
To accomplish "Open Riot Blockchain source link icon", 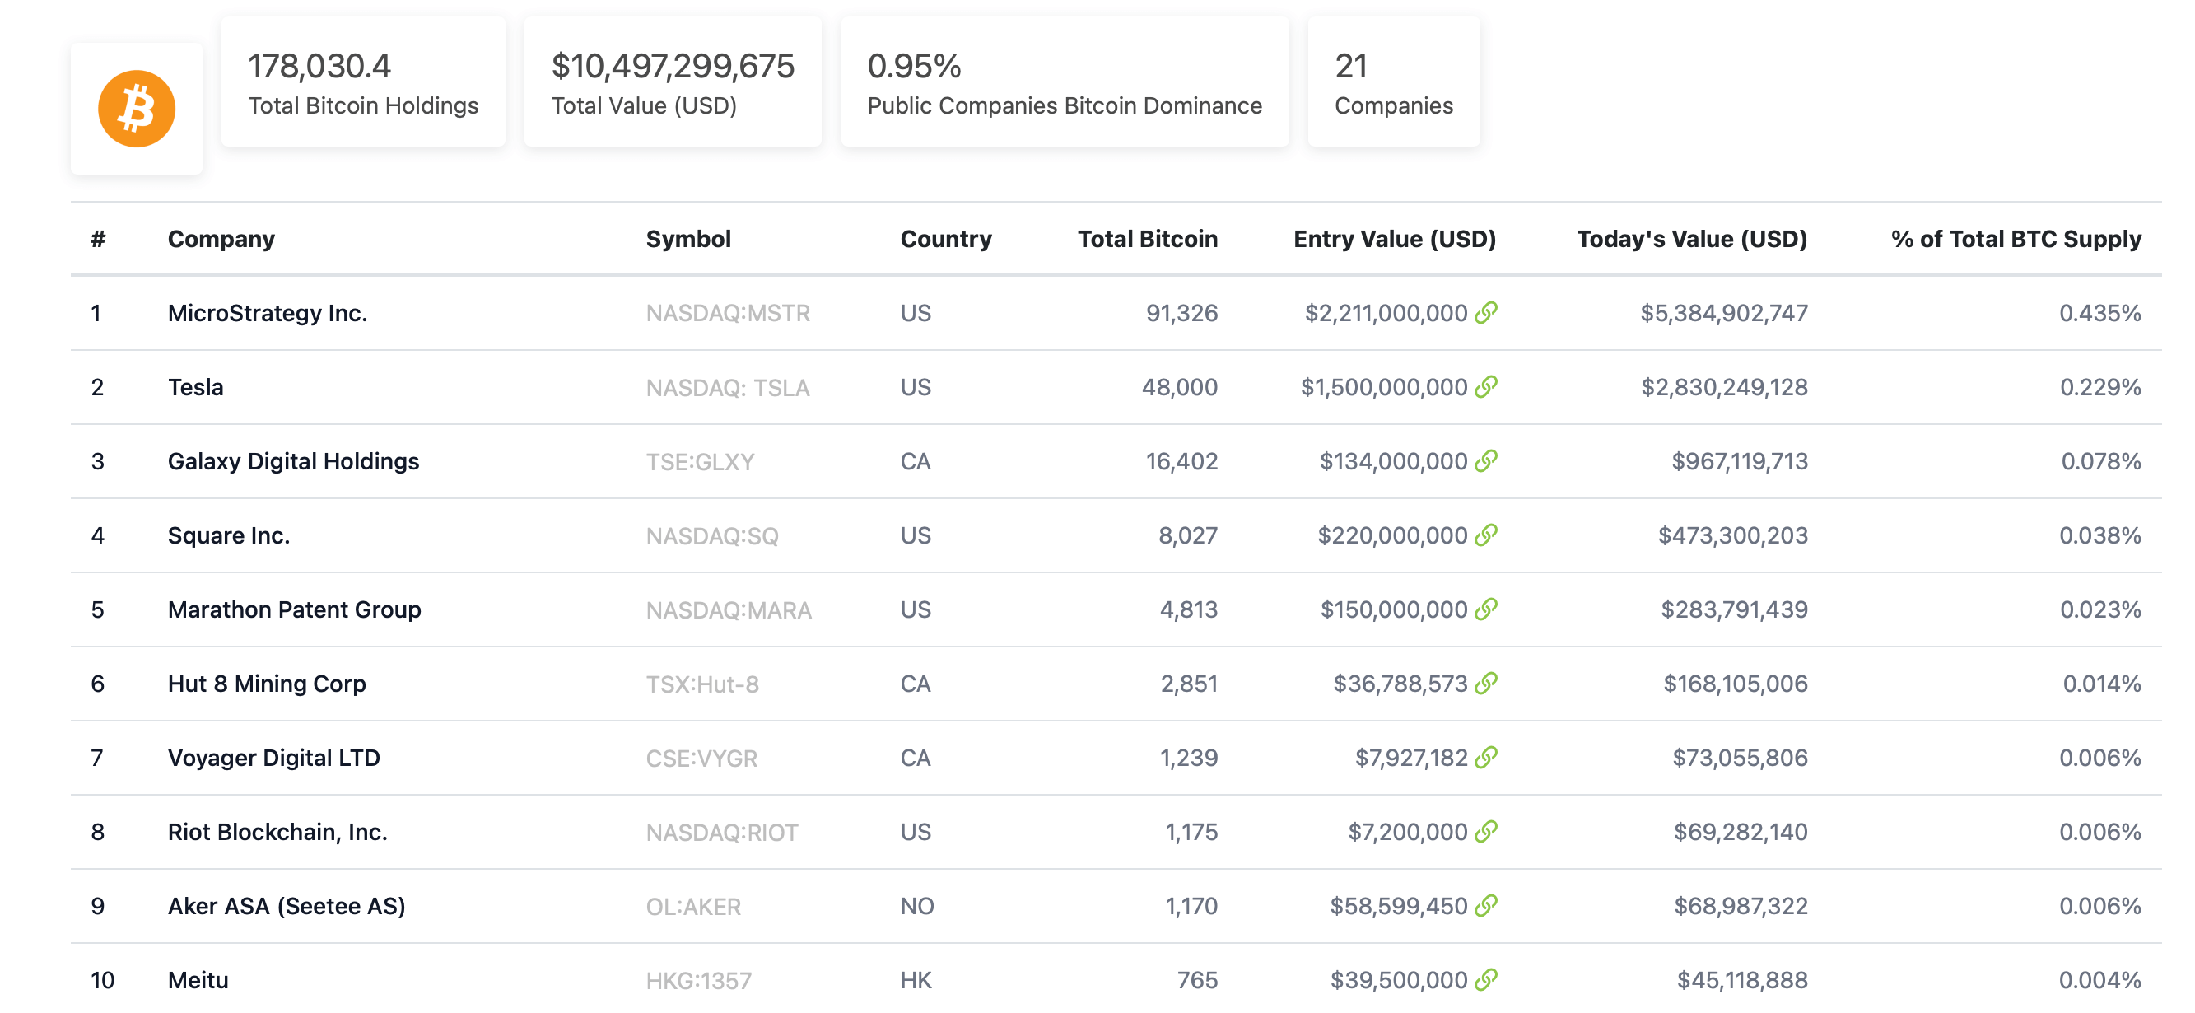I will click(1485, 831).
